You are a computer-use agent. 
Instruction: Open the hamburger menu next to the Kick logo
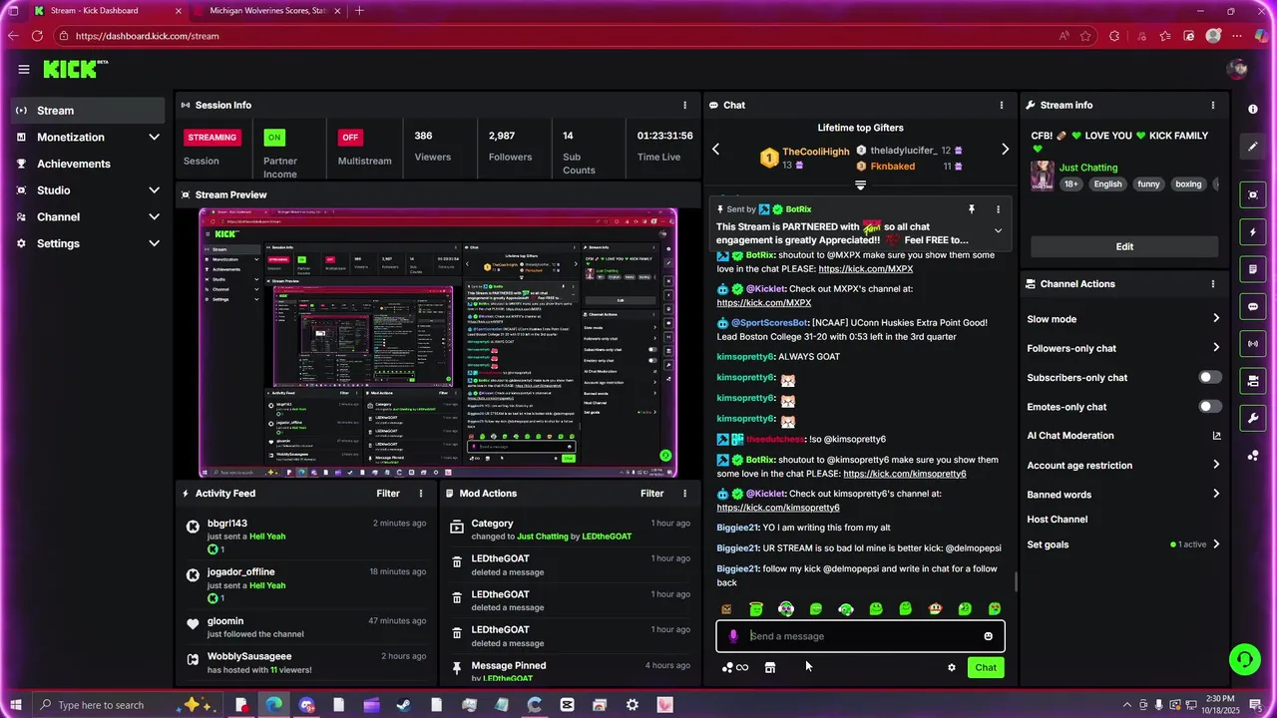23,69
